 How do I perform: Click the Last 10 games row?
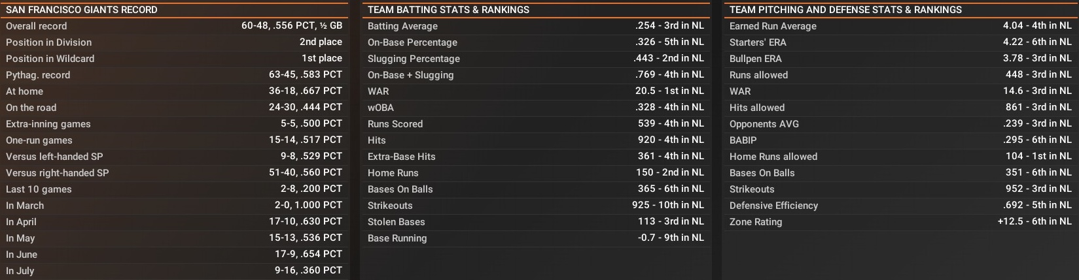coord(173,189)
